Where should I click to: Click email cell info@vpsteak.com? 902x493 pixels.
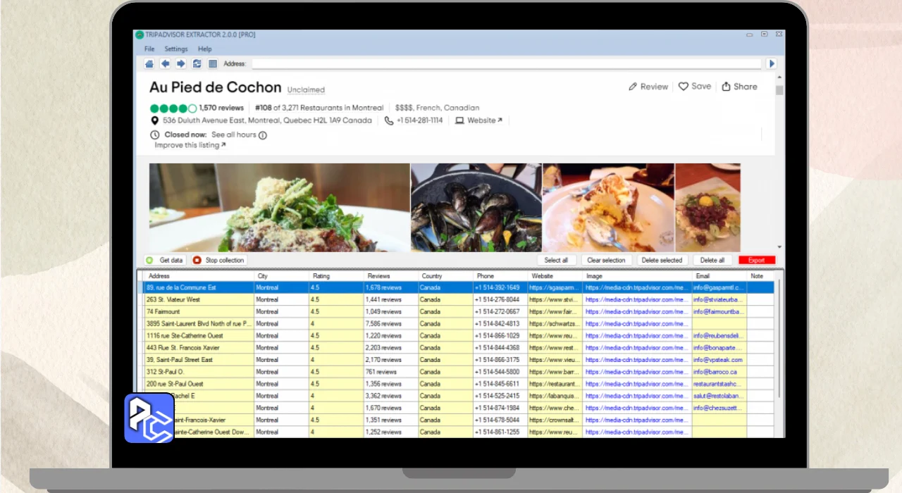719,359
